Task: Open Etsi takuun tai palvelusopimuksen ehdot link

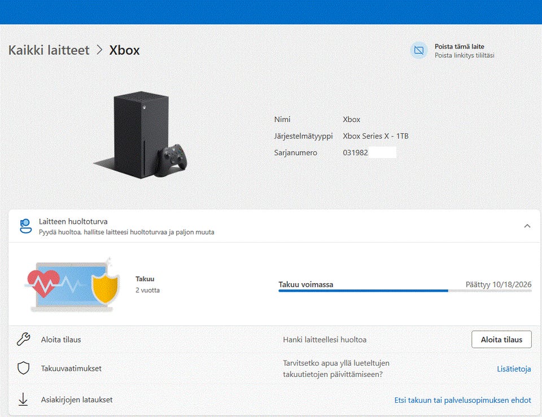Action: point(462,400)
